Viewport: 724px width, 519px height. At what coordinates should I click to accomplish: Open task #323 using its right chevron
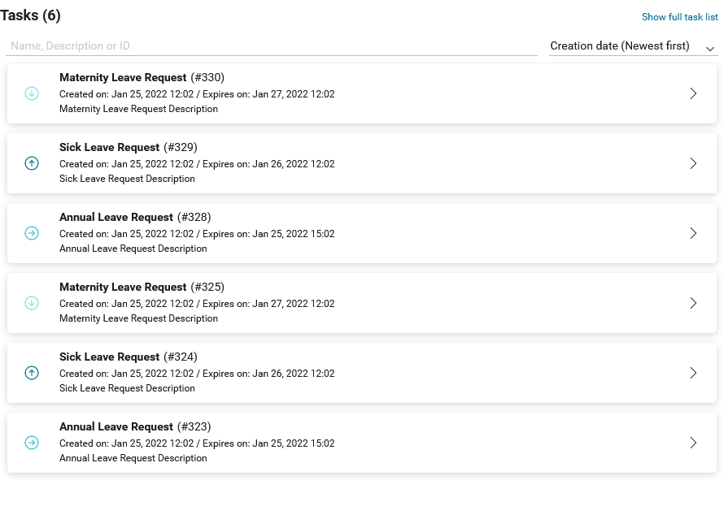point(693,443)
